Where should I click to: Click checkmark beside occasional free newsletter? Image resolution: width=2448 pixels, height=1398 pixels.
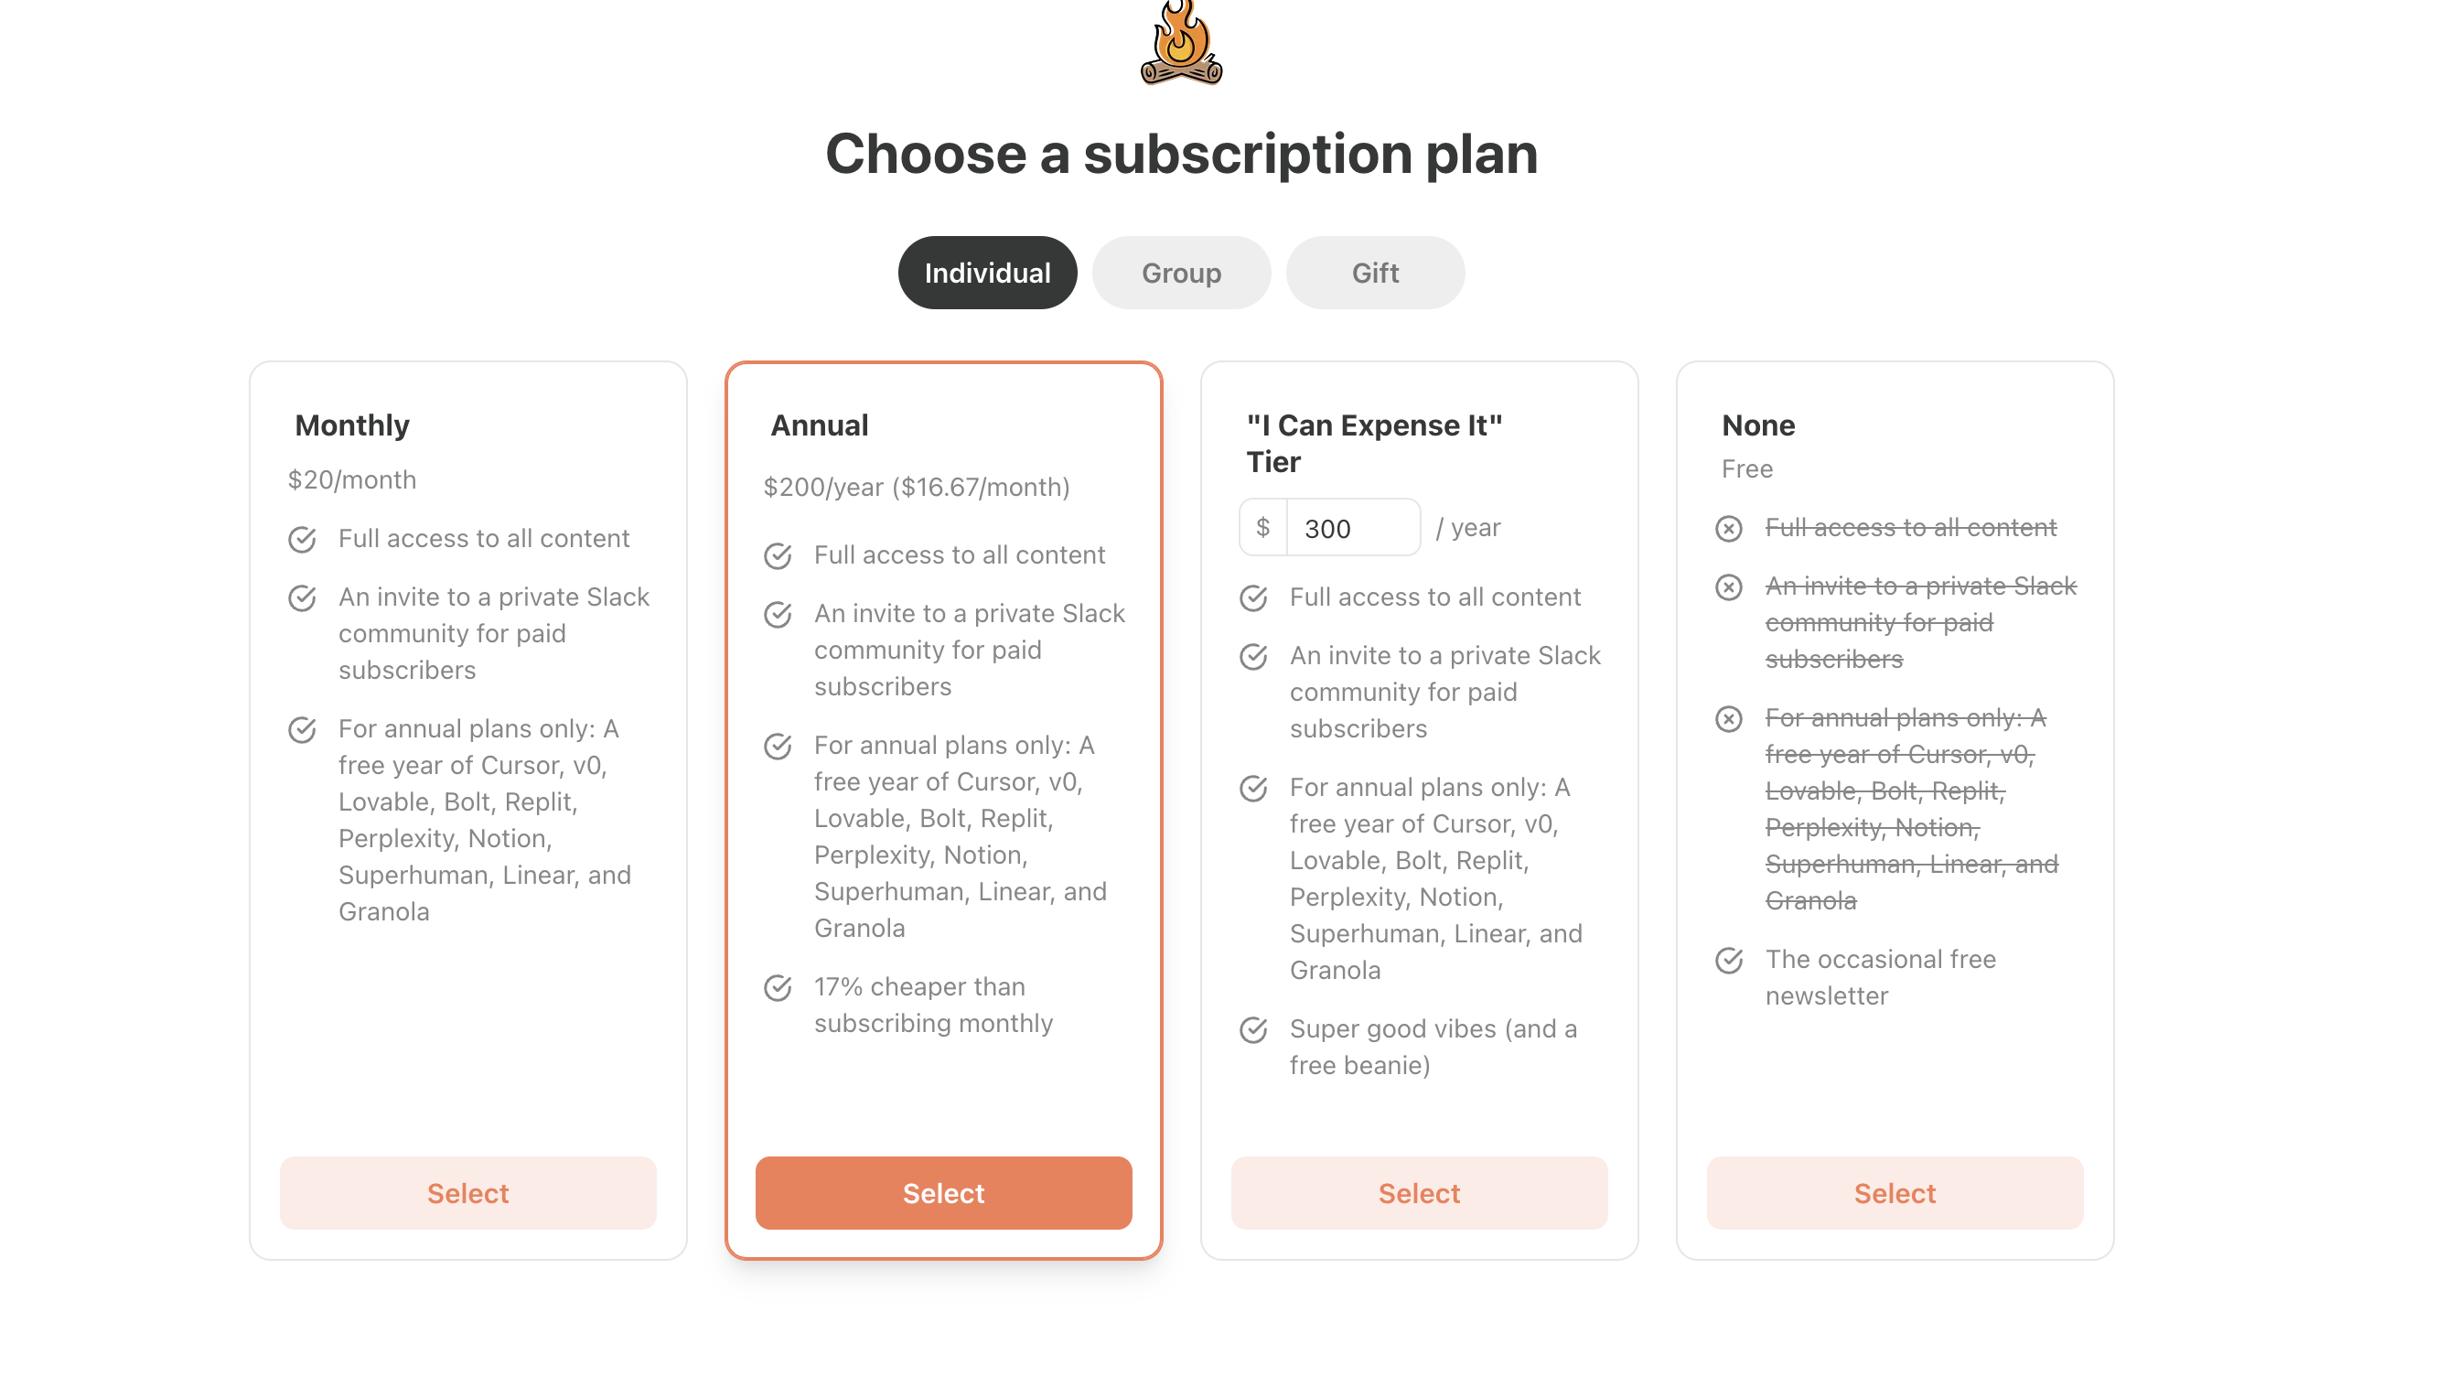pos(1728,961)
